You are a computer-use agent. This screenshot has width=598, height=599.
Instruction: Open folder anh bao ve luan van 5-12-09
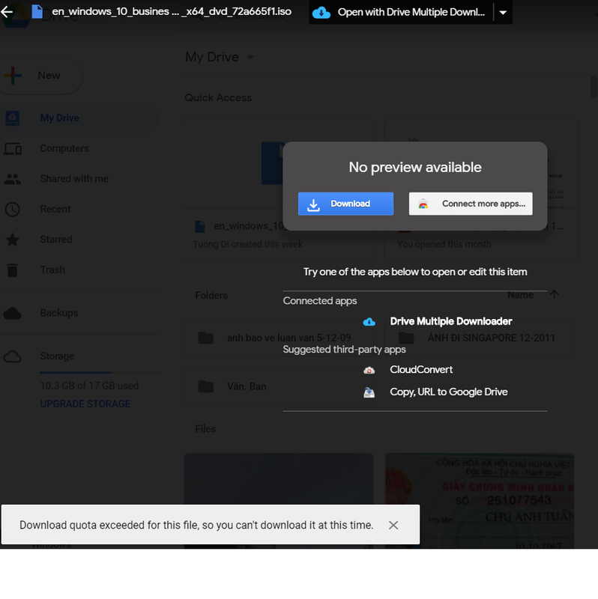(279, 338)
